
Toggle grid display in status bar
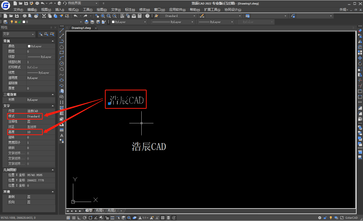pos(74,218)
